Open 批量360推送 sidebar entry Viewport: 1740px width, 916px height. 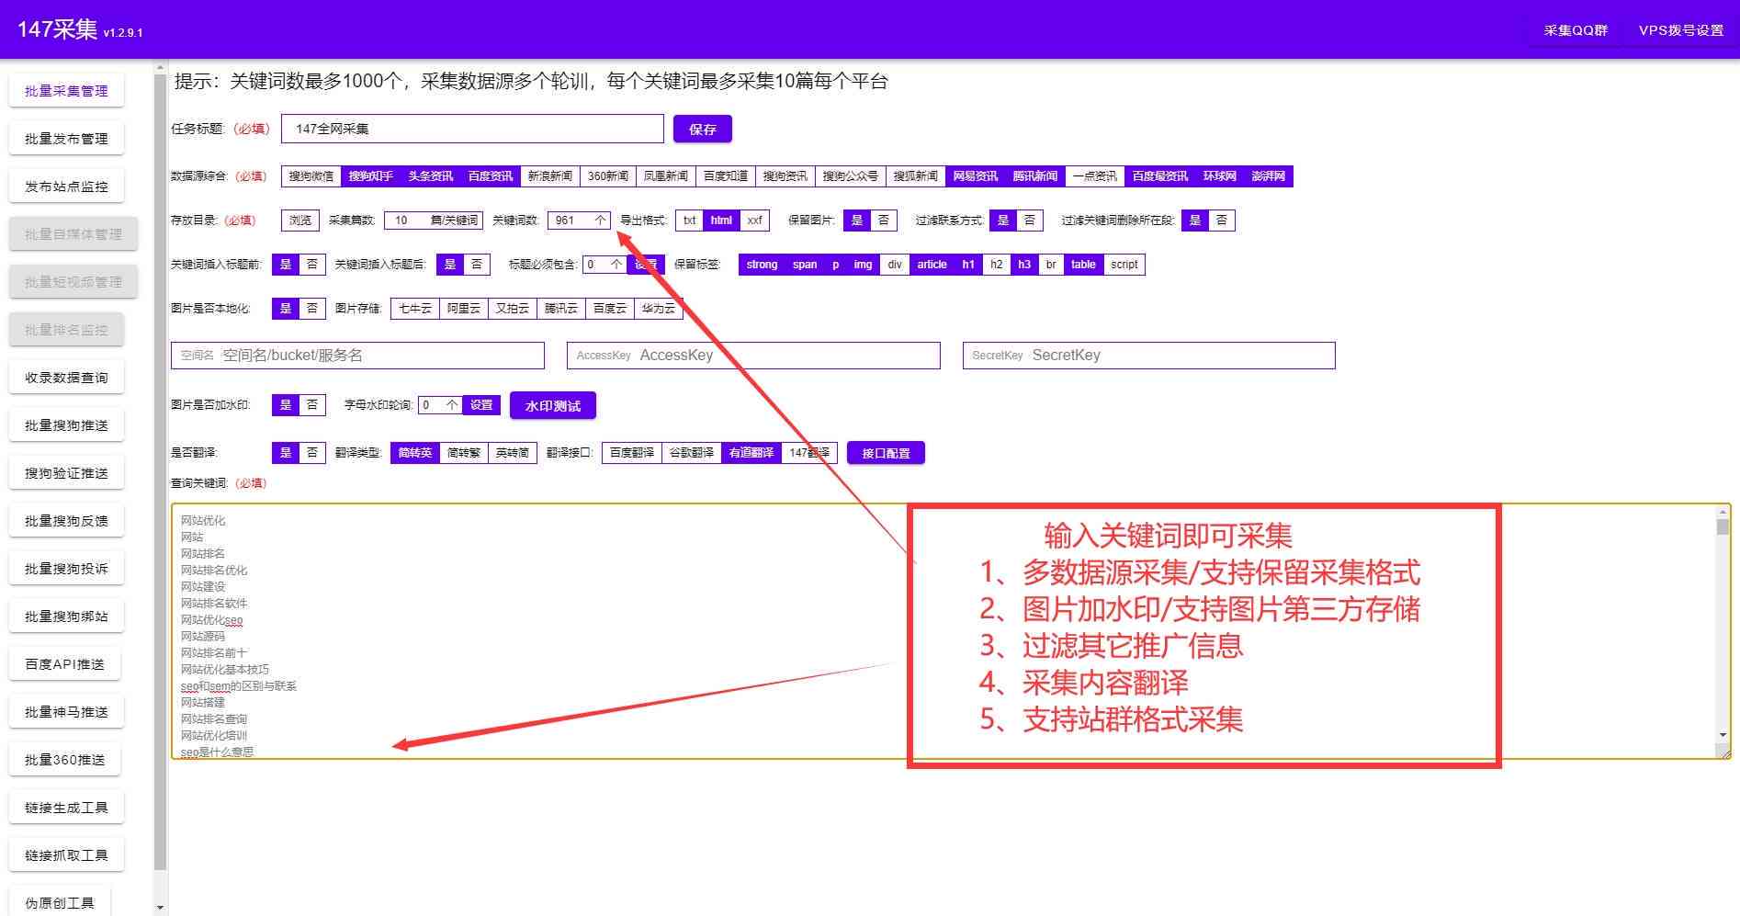pyautogui.click(x=64, y=760)
